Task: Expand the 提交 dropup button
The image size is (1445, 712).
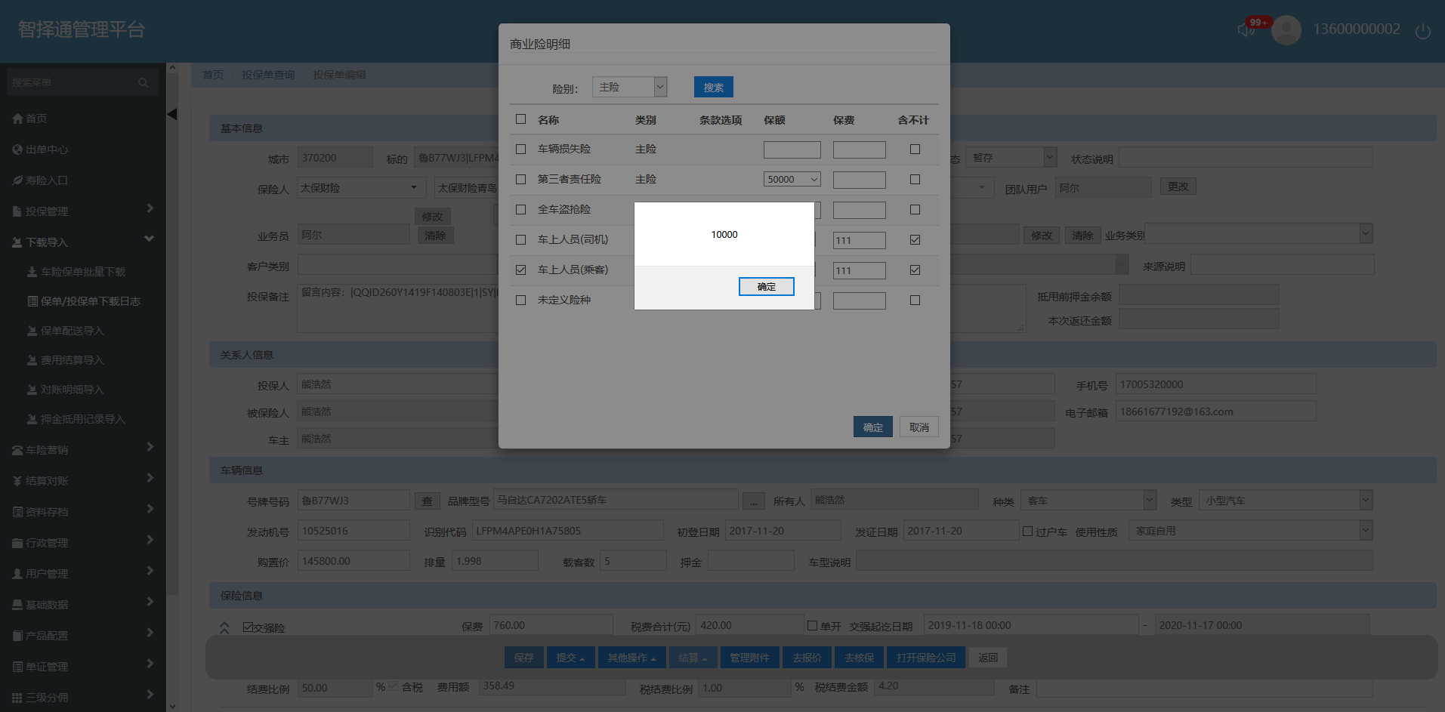Action: tap(571, 658)
